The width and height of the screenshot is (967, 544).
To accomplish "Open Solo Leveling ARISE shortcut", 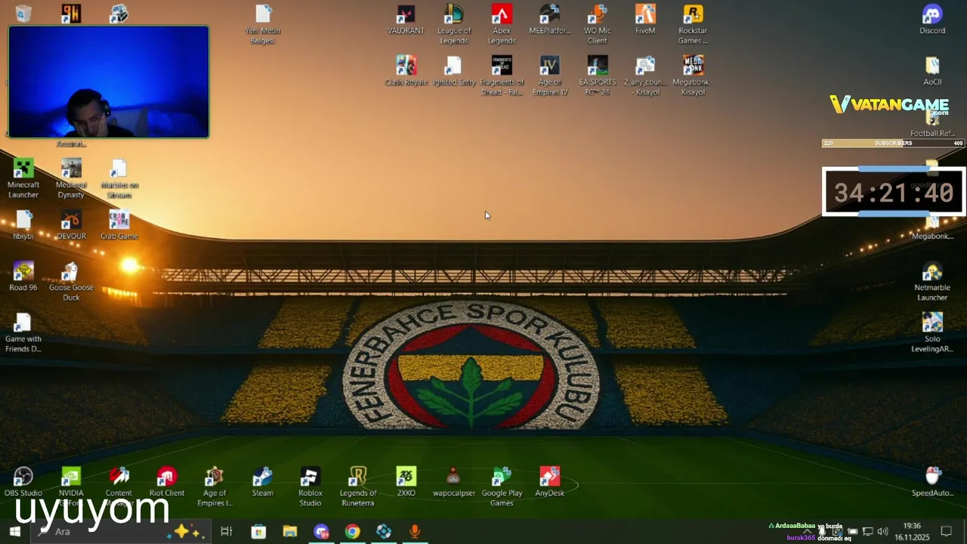I will (x=932, y=332).
